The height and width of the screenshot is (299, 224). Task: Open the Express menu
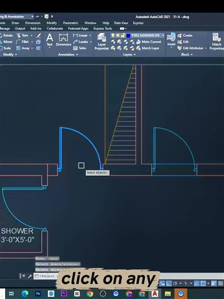pos(138,23)
